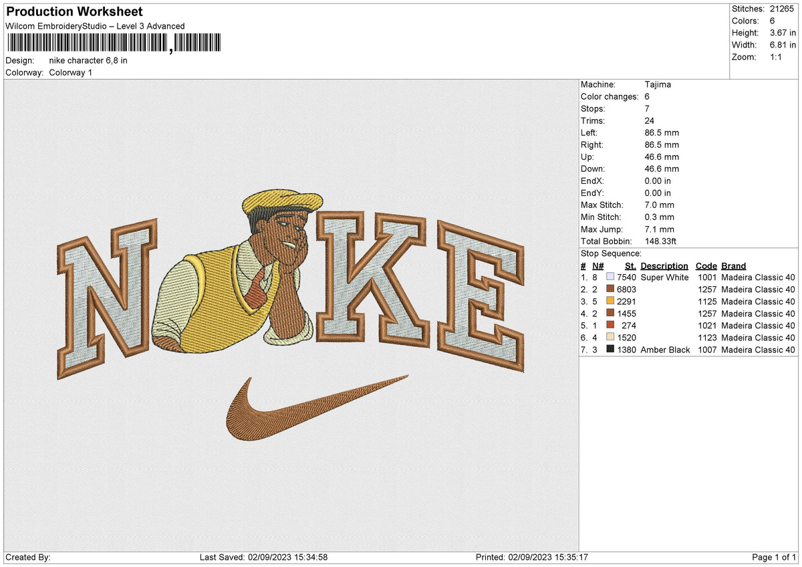Click the Height value 3.67 in
The width and height of the screenshot is (802, 567).
(782, 33)
